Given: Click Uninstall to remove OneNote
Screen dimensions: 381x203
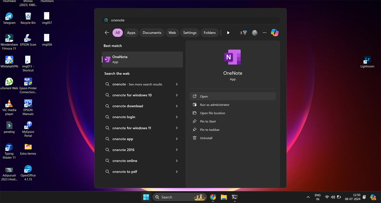Looking at the screenshot, I should pos(206,138).
